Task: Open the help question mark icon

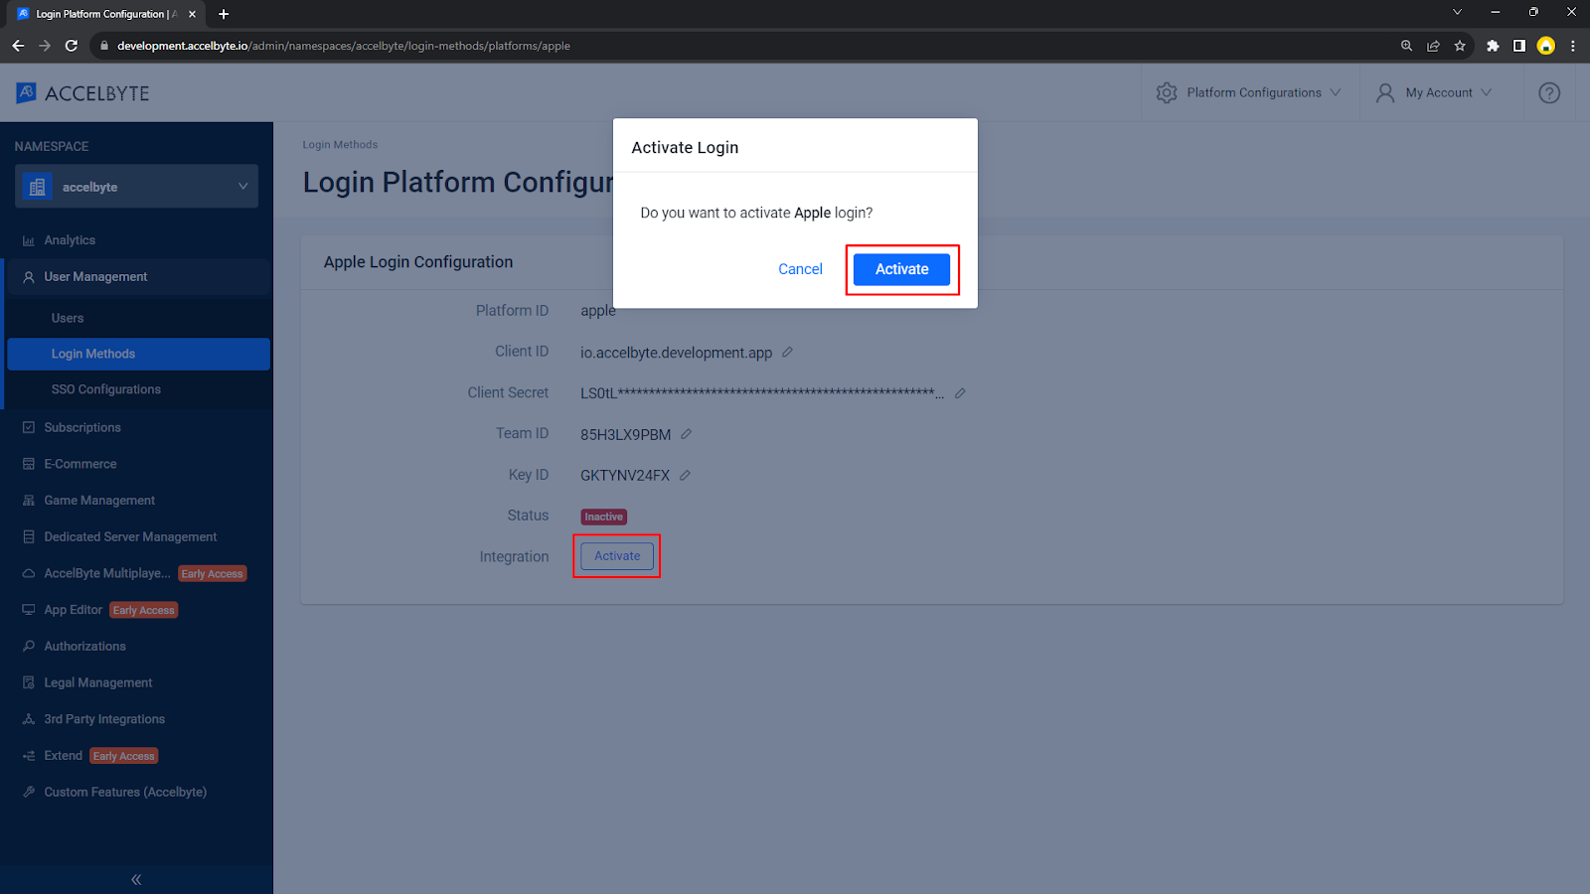Action: point(1549,92)
